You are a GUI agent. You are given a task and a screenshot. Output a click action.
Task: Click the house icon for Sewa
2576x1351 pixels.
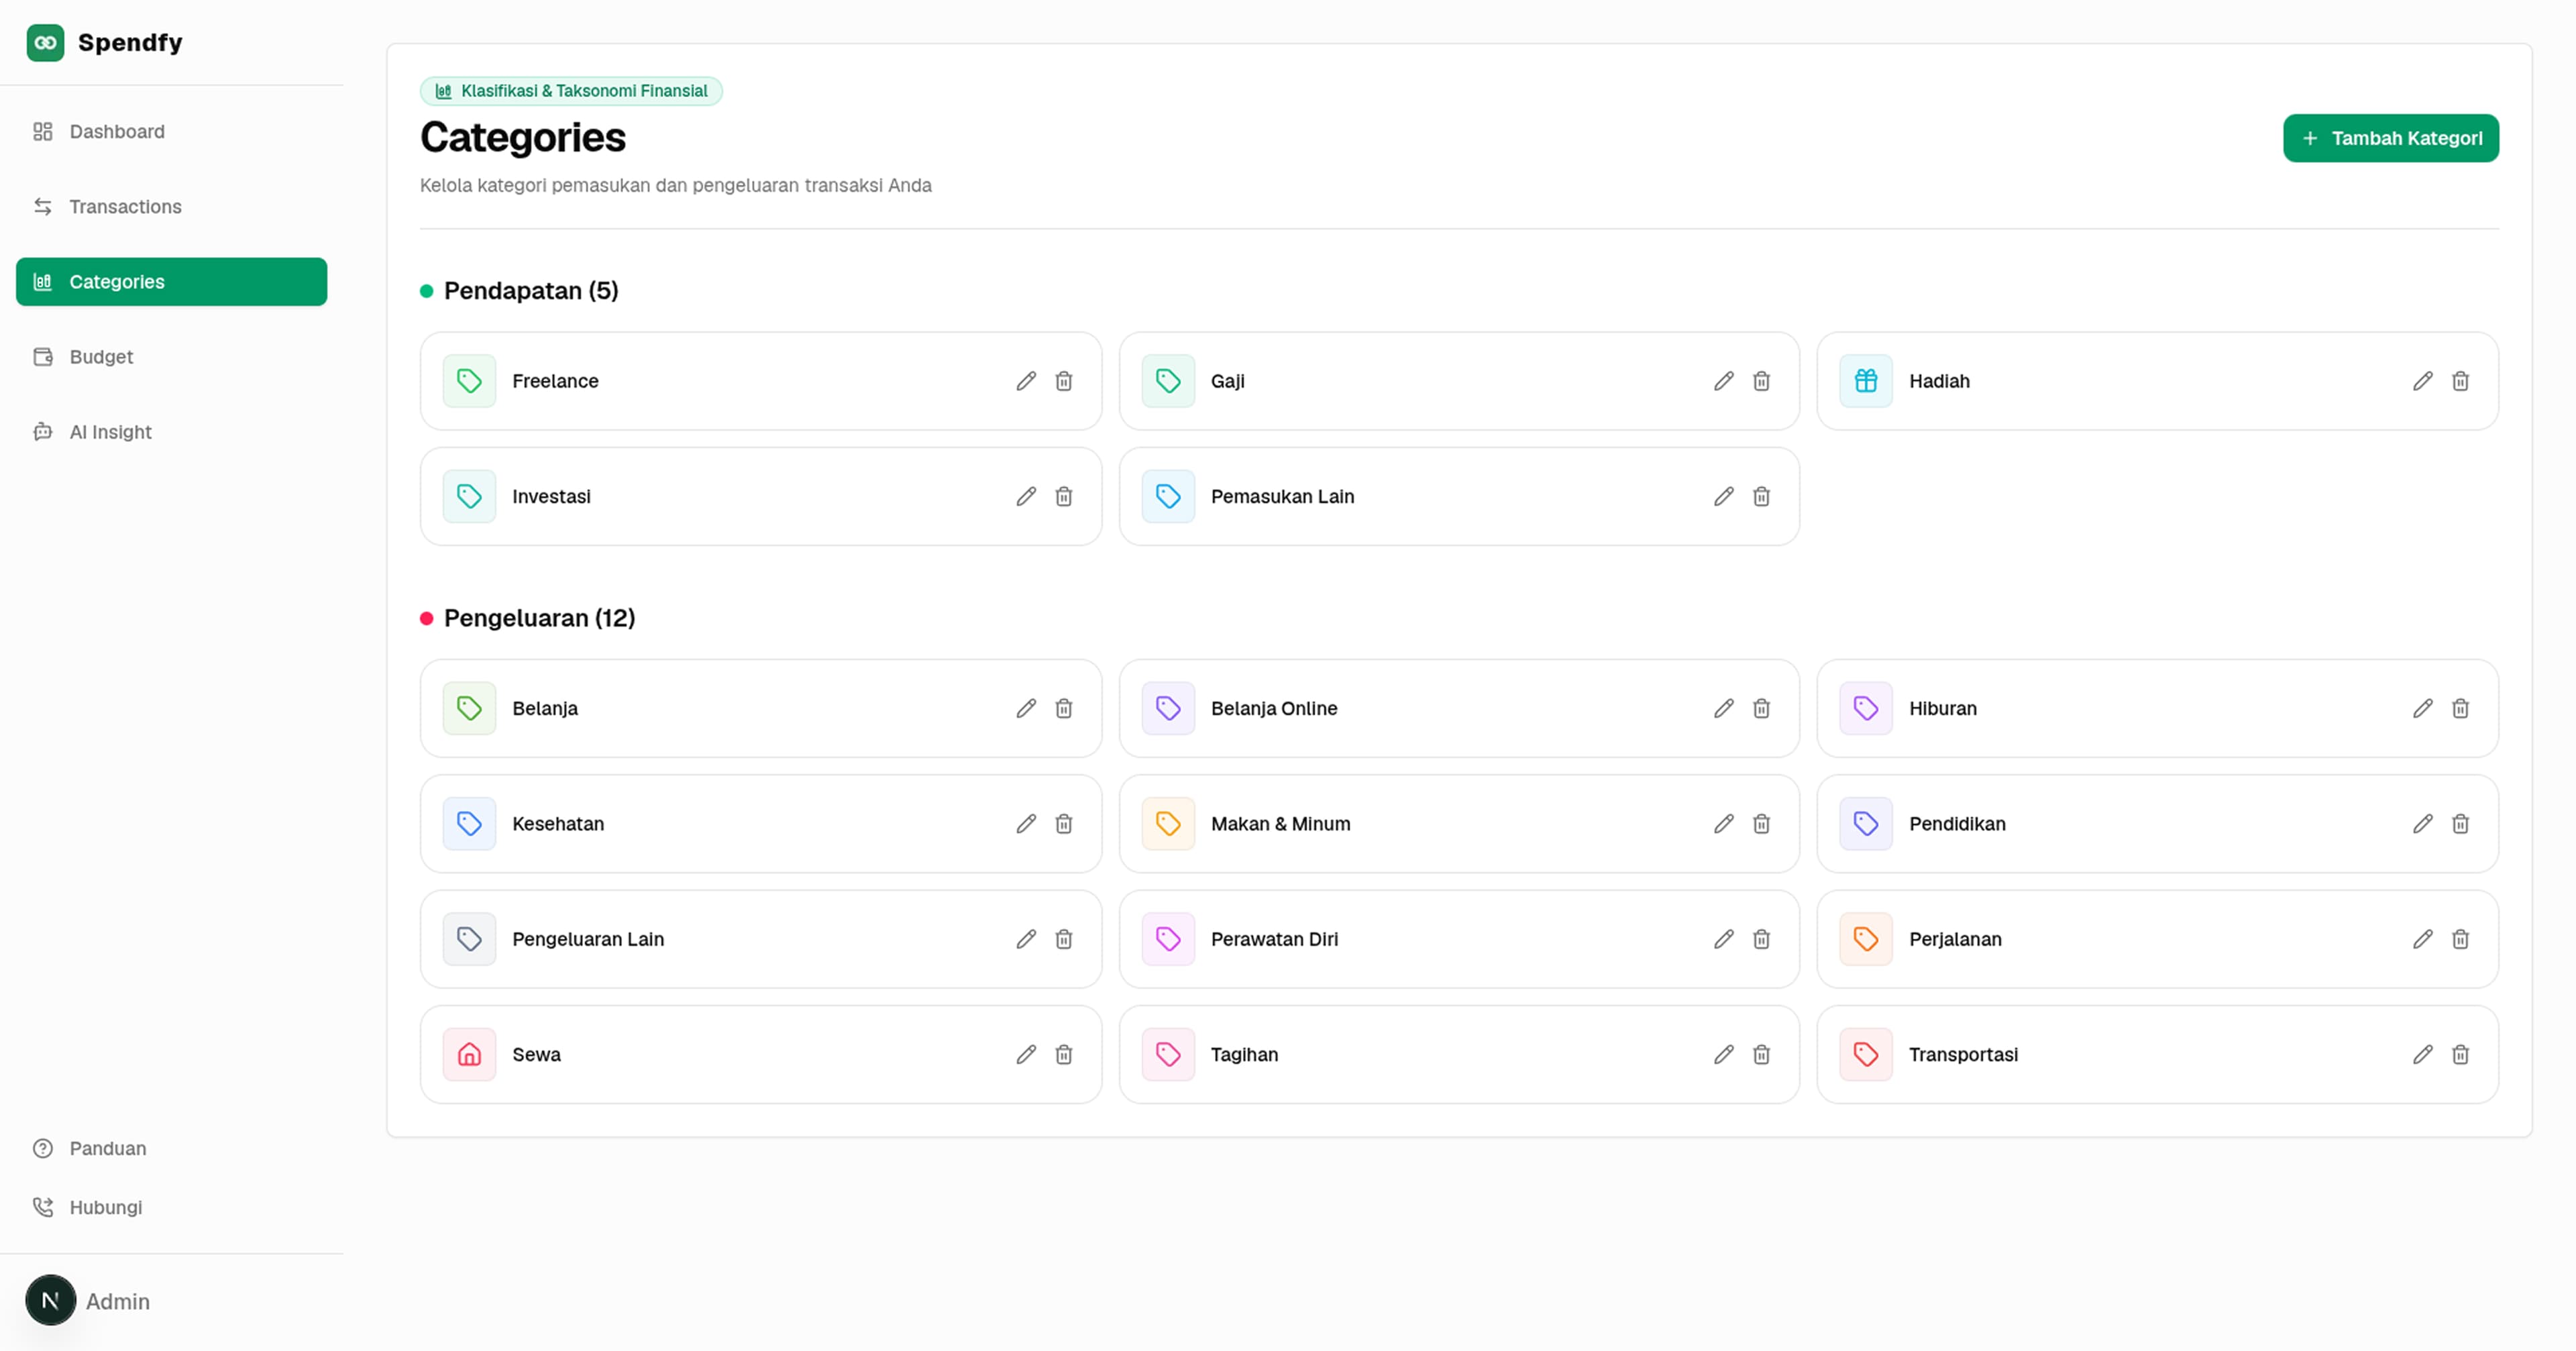(x=469, y=1054)
